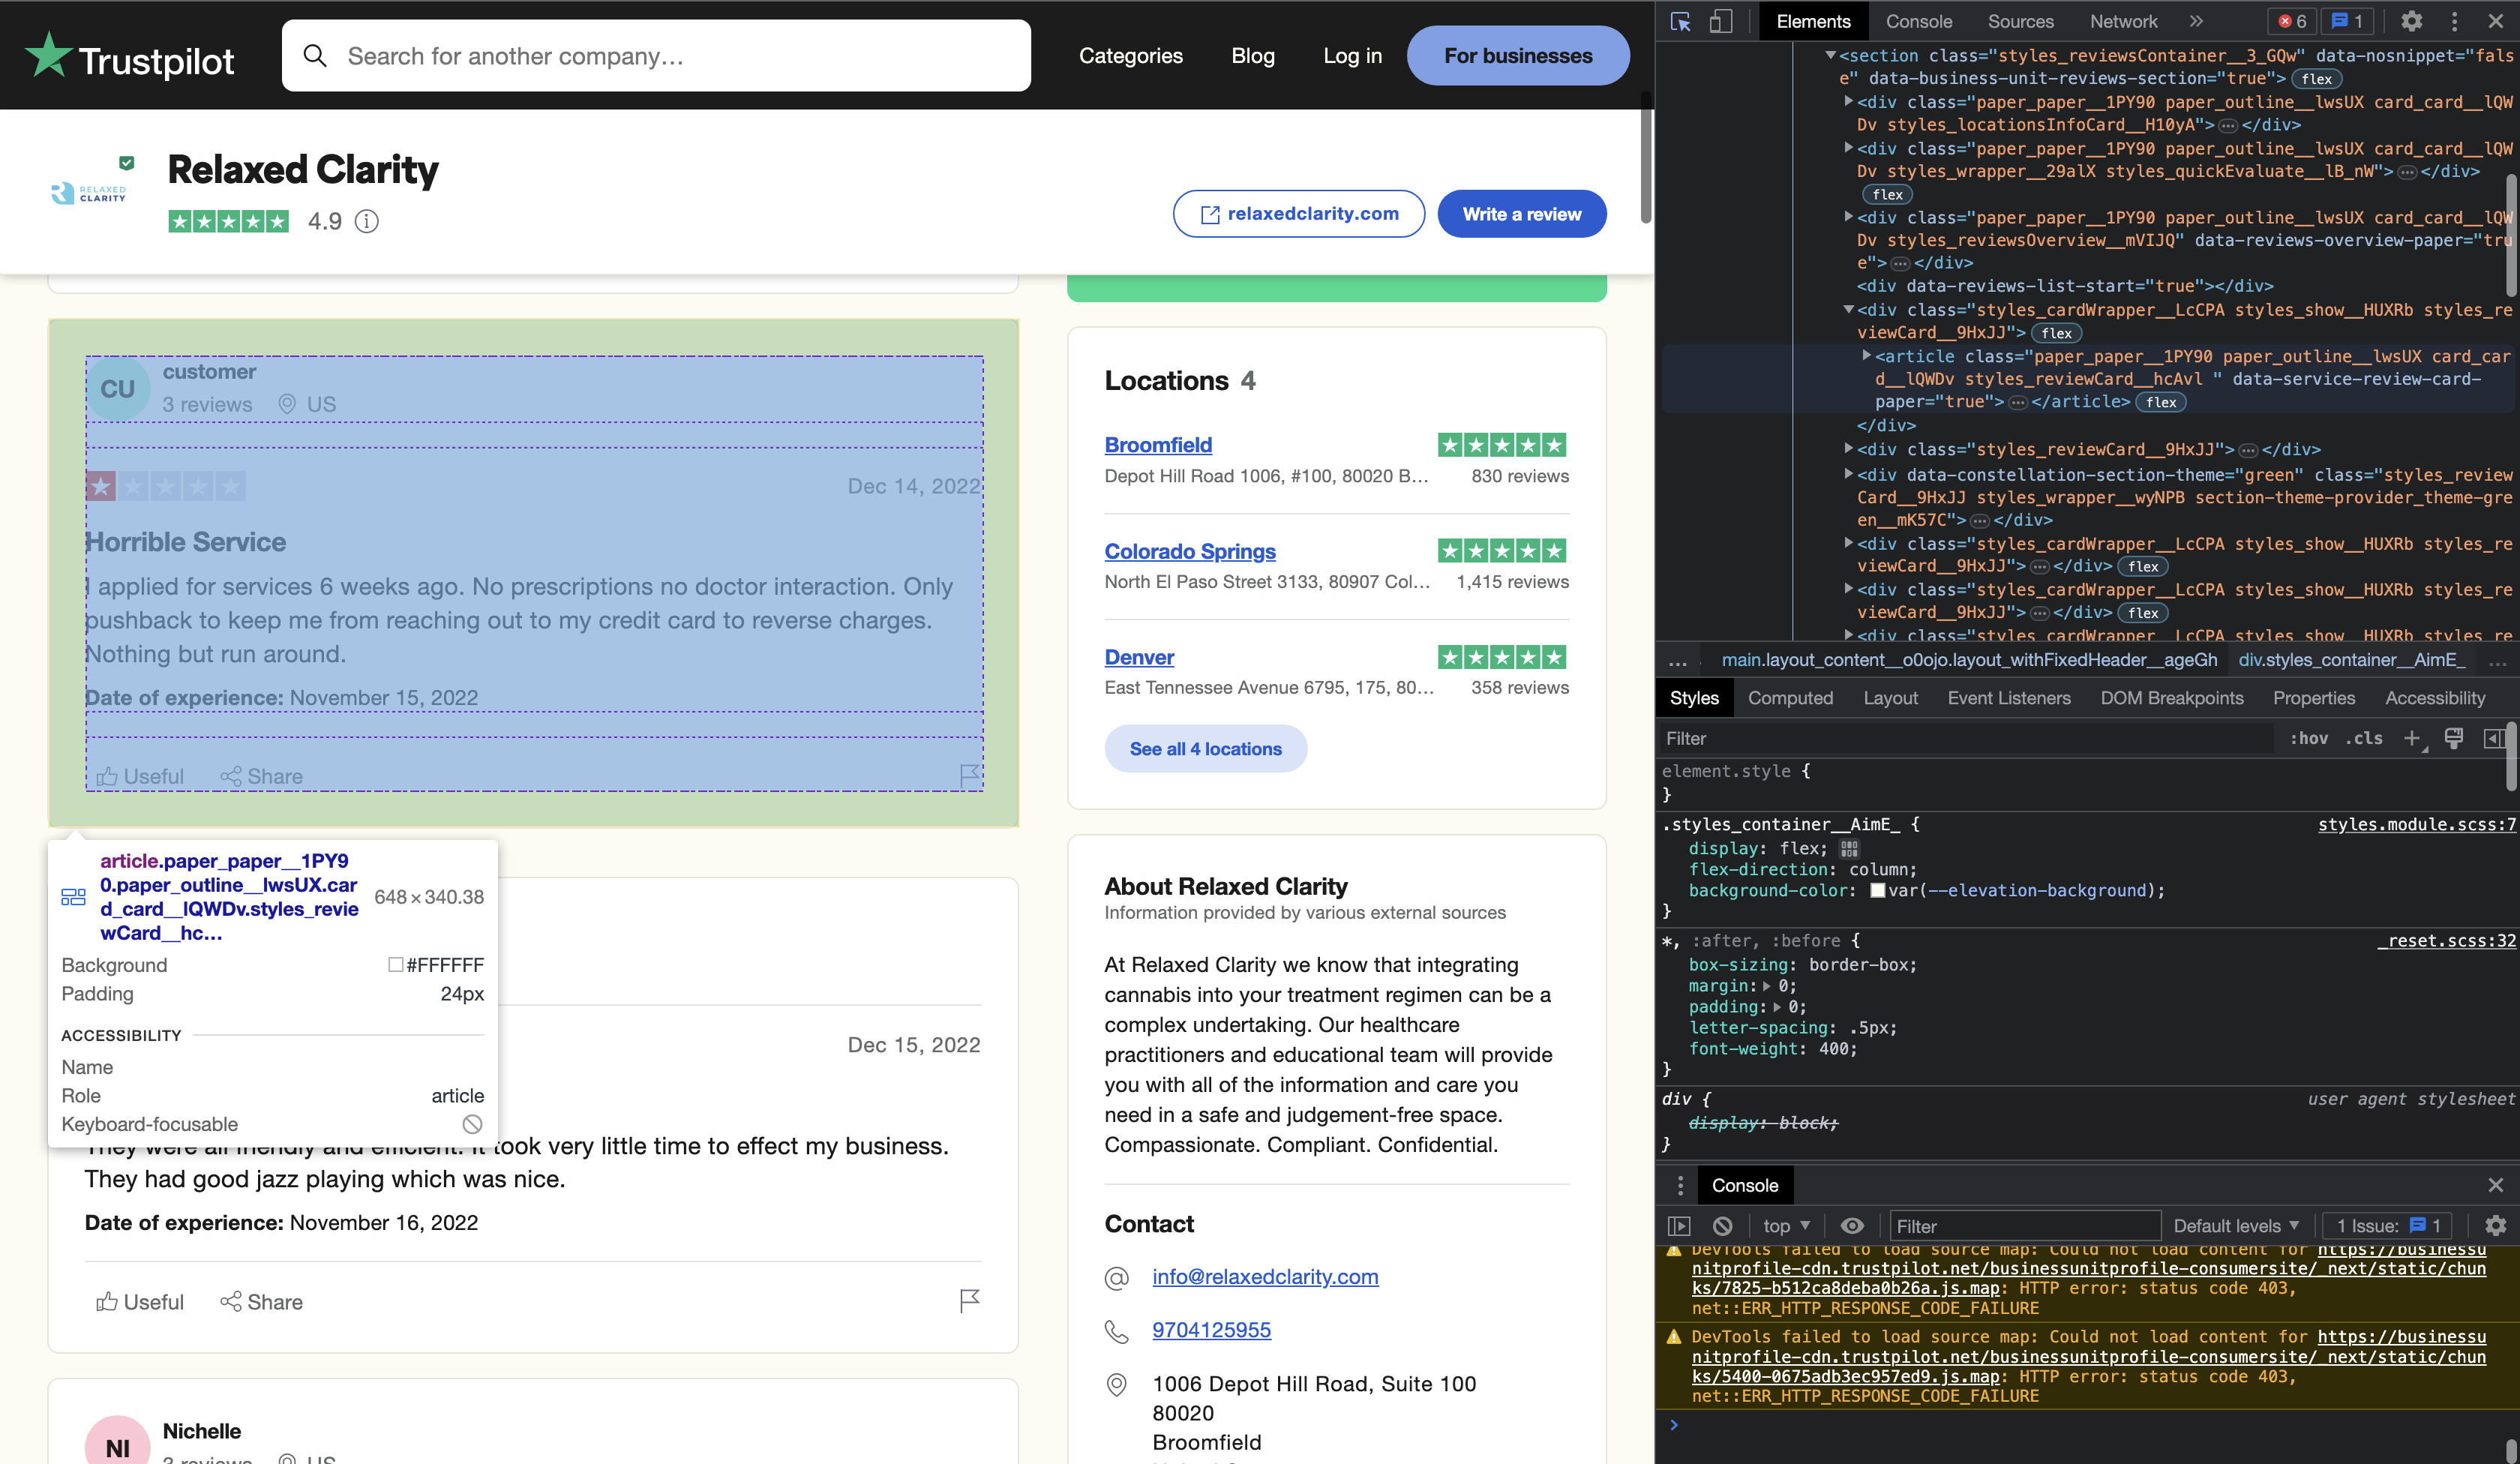Click the blue issues count badge in toolbar

(x=2347, y=21)
